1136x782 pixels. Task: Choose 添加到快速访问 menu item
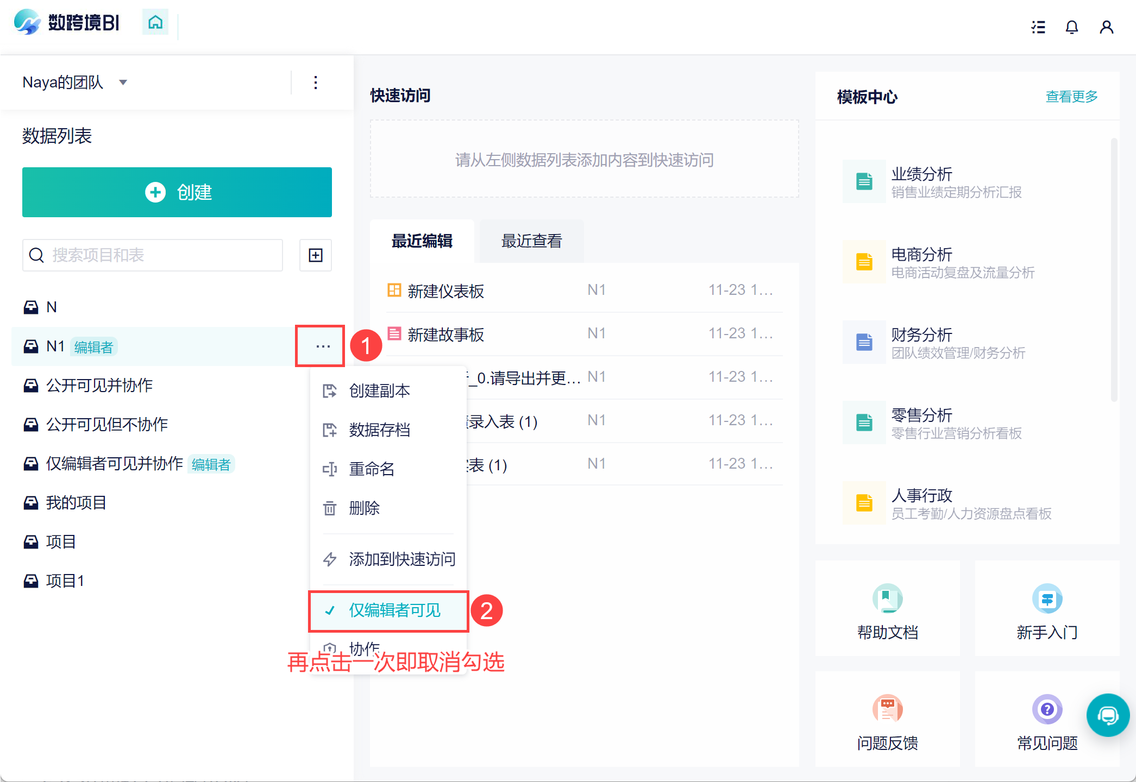pyautogui.click(x=401, y=559)
